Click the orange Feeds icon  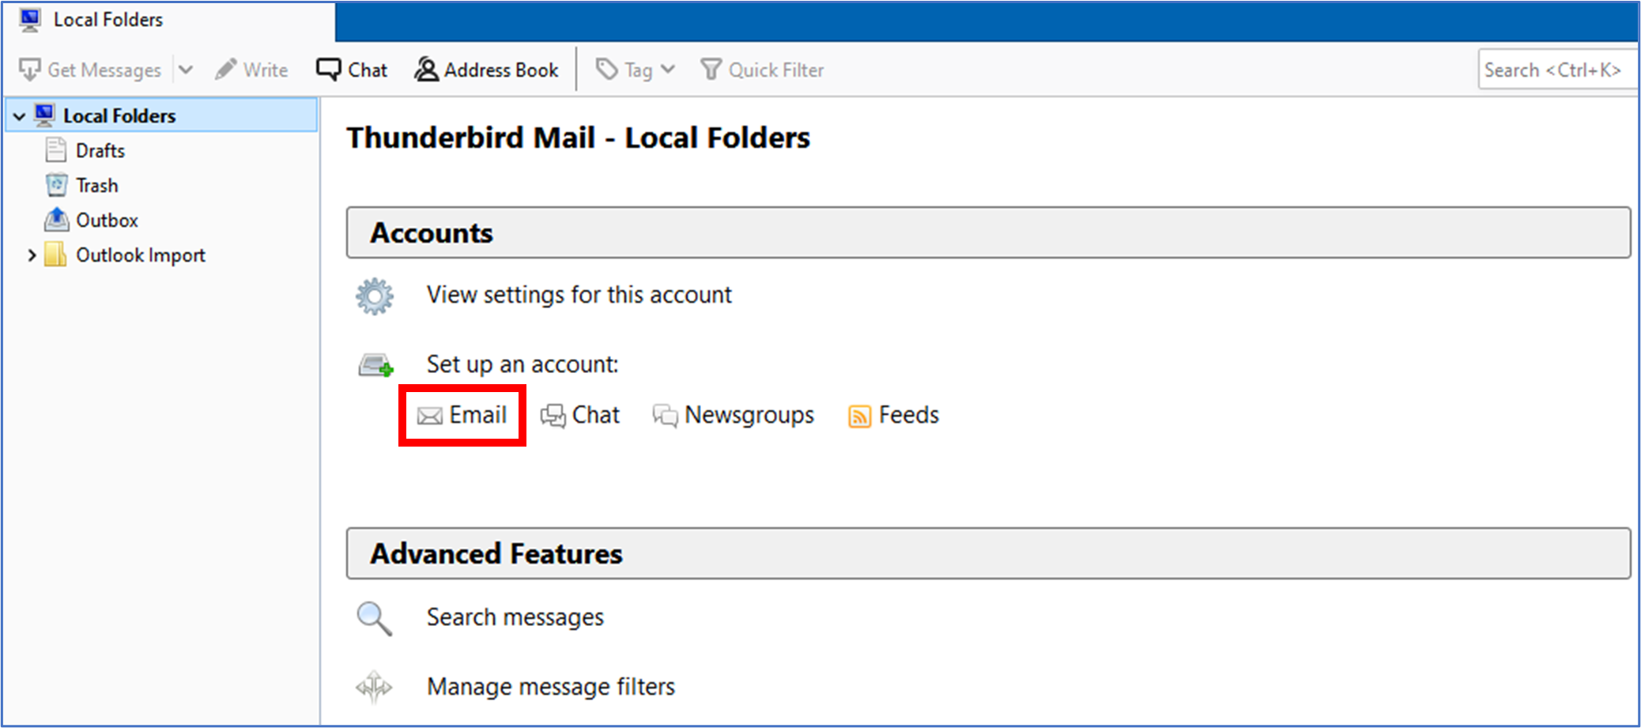[x=859, y=416]
